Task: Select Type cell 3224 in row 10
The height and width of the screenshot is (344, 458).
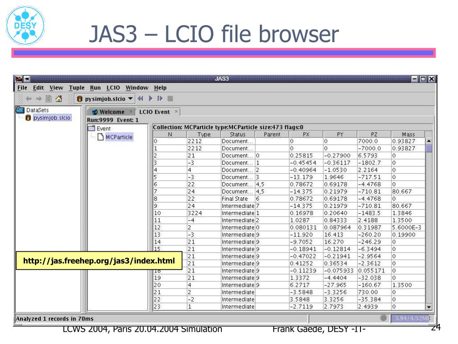Action: (x=204, y=213)
